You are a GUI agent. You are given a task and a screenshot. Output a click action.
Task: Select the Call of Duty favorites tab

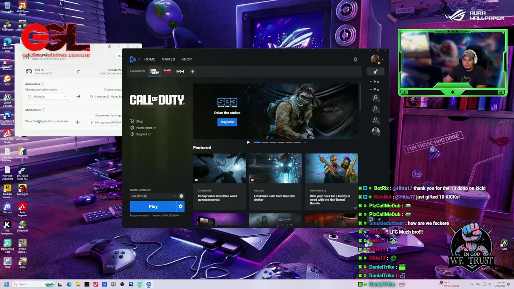coord(155,71)
